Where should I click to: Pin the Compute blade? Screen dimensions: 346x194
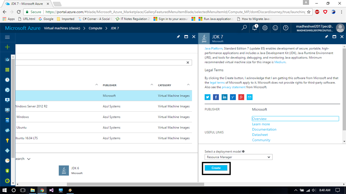178,36
